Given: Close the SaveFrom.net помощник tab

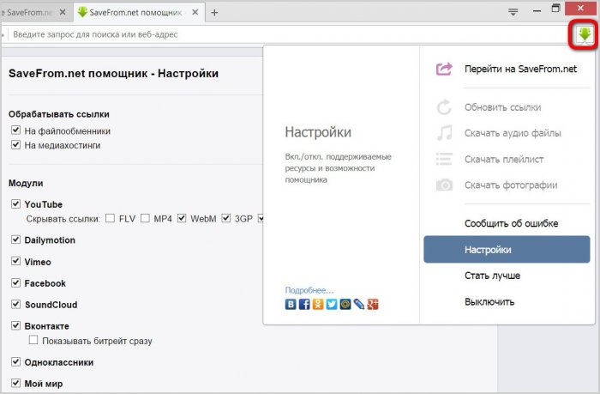Looking at the screenshot, I should [195, 12].
